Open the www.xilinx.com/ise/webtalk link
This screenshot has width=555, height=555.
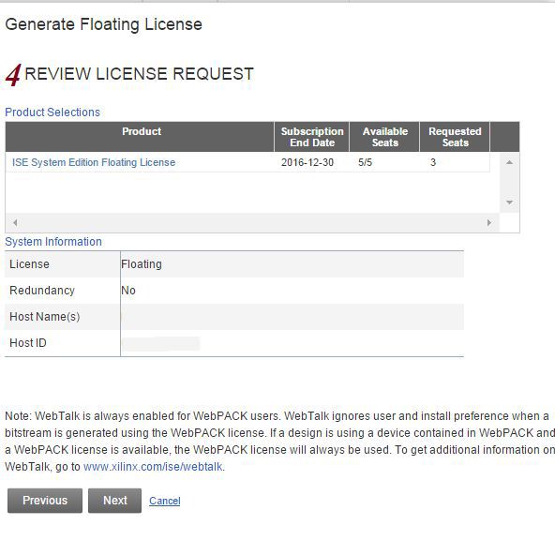[153, 467]
